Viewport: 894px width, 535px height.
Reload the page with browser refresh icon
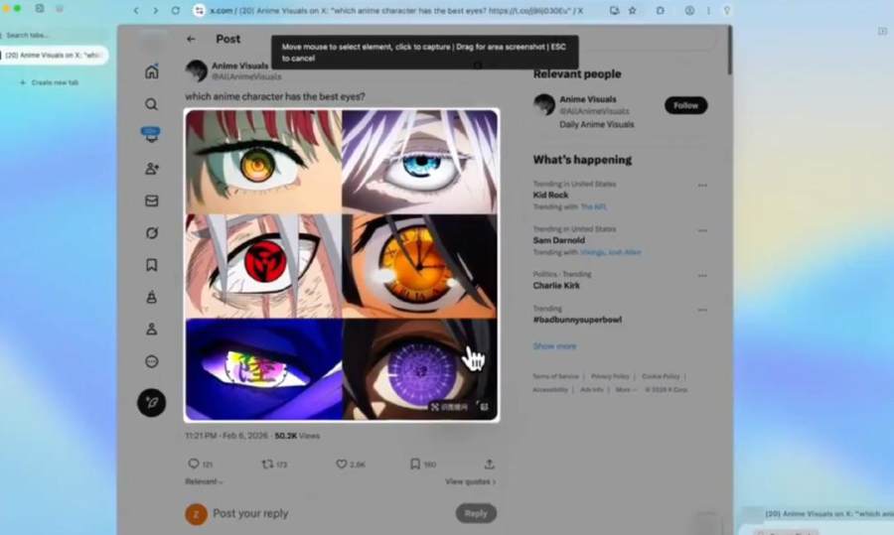coord(176,10)
